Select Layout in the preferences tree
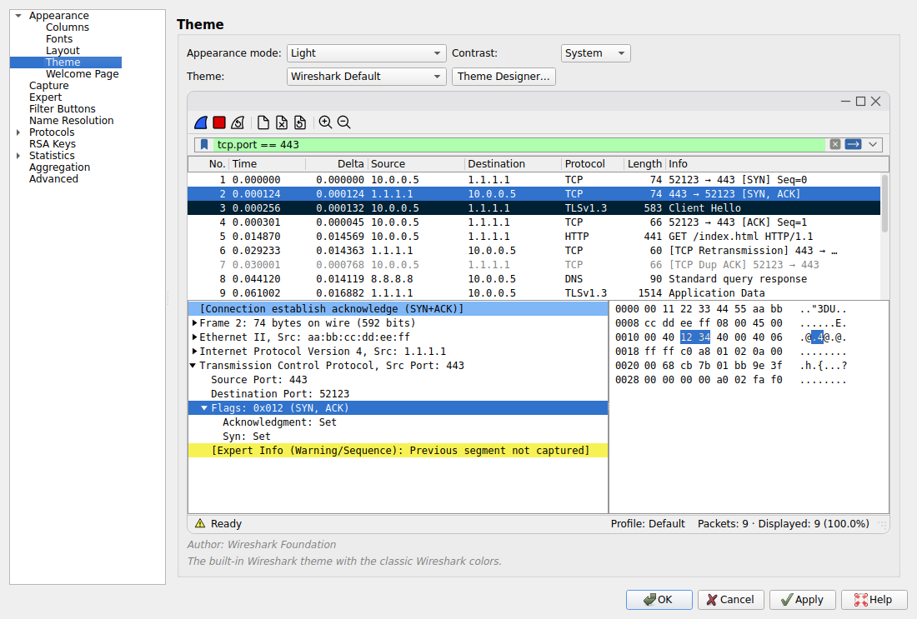The height and width of the screenshot is (619, 917). coord(63,51)
